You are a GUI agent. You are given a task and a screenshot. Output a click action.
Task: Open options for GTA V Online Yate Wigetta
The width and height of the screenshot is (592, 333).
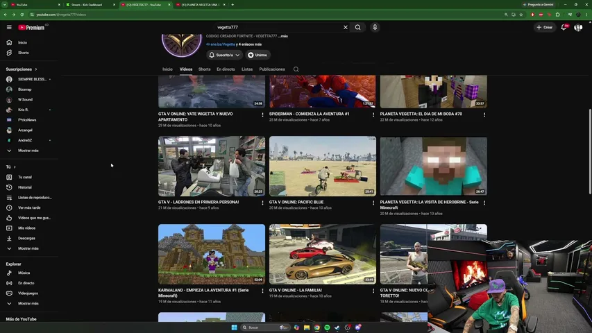262,114
